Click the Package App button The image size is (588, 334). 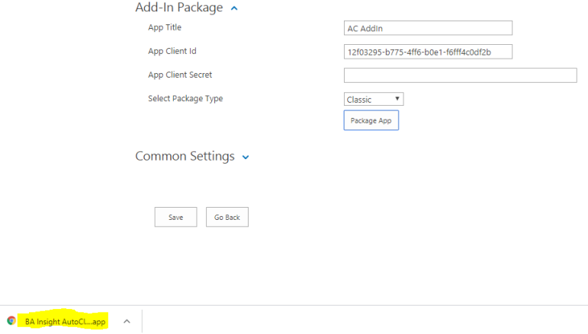tap(371, 121)
